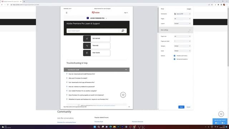The width and height of the screenshot is (229, 129).
Task: Open Premiere Pro from the taskbar
Action: point(122,127)
